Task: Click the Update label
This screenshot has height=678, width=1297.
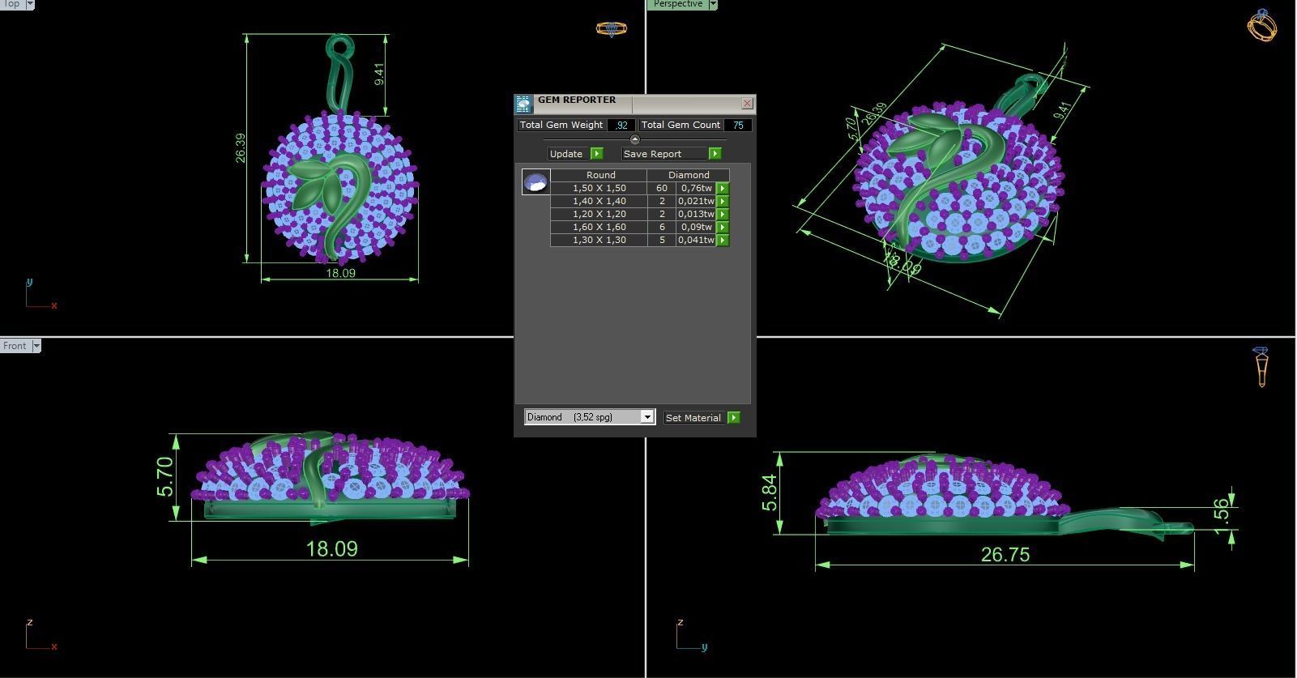Action: tap(566, 154)
